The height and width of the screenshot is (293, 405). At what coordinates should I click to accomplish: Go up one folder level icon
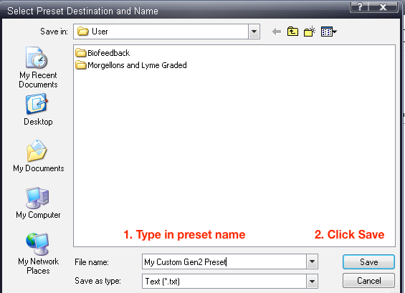292,32
